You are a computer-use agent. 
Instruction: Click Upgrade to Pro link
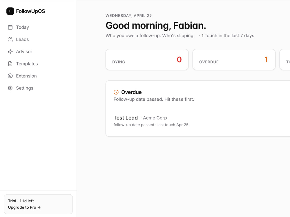click(x=24, y=207)
